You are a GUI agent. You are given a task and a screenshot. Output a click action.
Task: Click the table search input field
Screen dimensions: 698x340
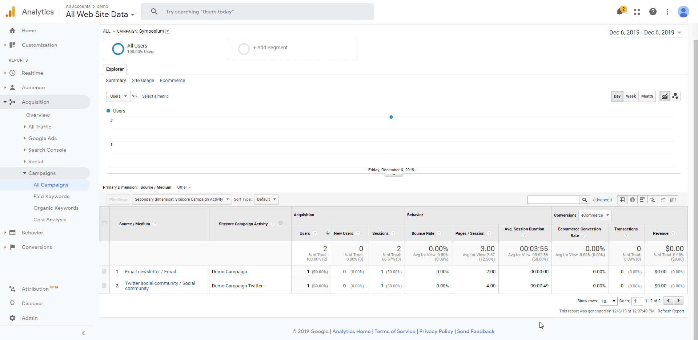tap(554, 200)
